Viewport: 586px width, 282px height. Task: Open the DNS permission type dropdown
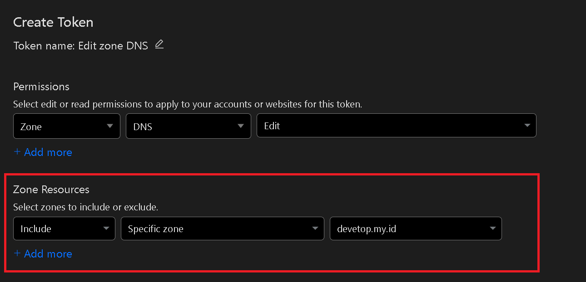click(188, 126)
